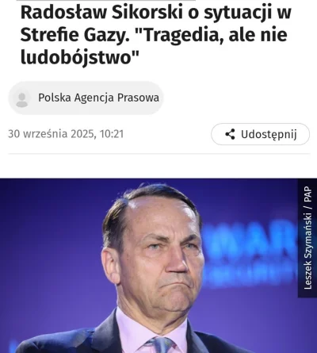Click "Strefie Gazy" in the headline
This screenshot has height=353, width=317.
point(72,35)
